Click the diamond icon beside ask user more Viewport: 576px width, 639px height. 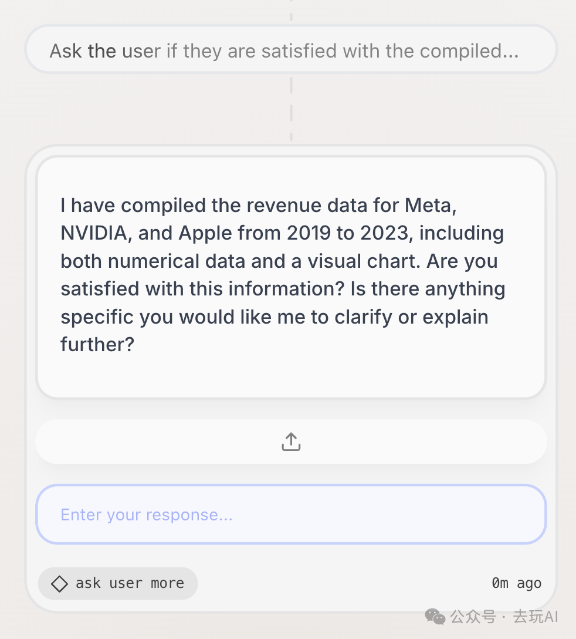pos(59,584)
